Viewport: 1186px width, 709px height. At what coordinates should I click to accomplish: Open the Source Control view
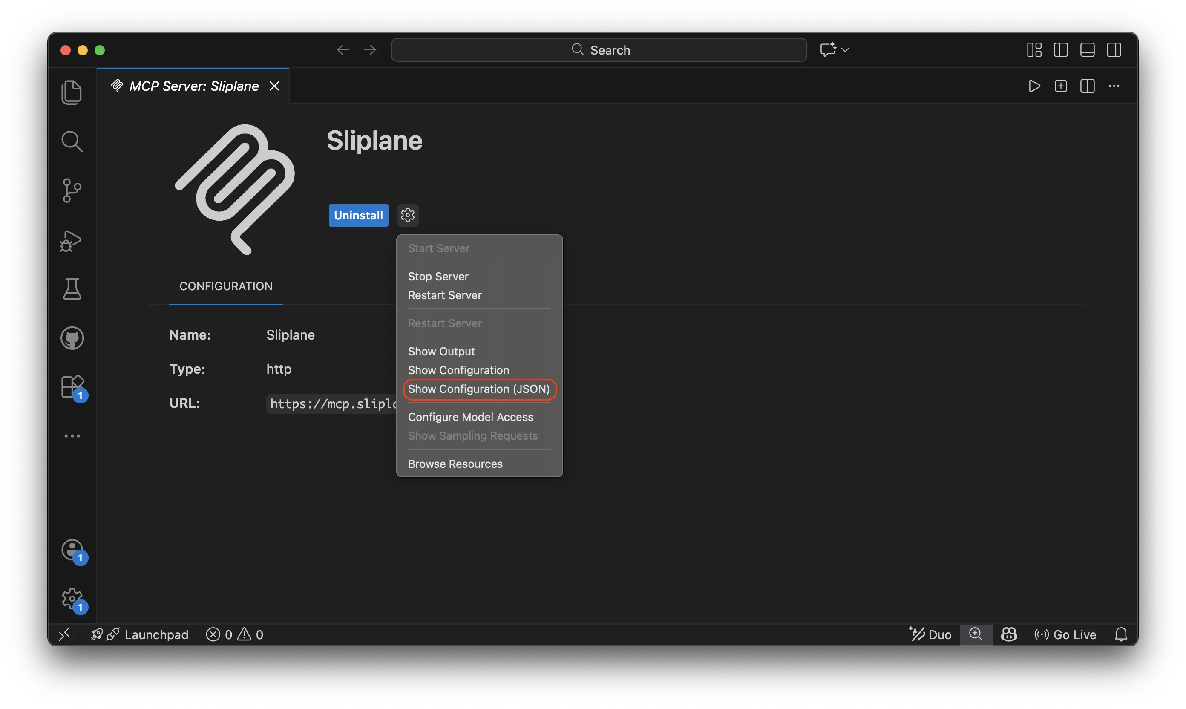pos(72,190)
